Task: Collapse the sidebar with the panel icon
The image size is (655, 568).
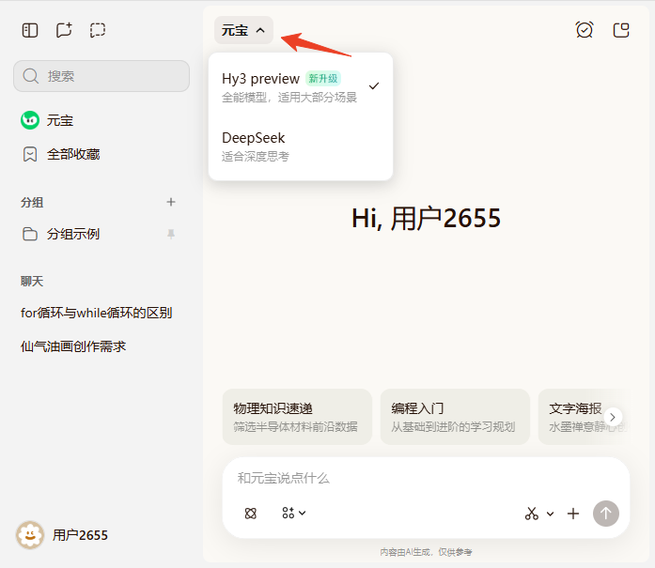Action: [30, 30]
